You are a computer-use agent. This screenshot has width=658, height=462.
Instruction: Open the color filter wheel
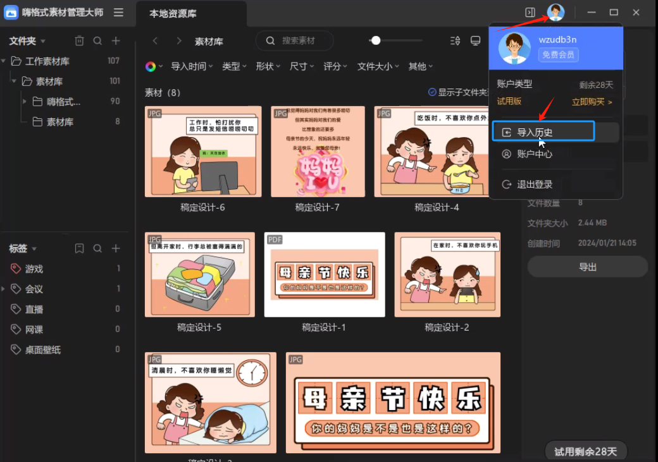point(151,66)
